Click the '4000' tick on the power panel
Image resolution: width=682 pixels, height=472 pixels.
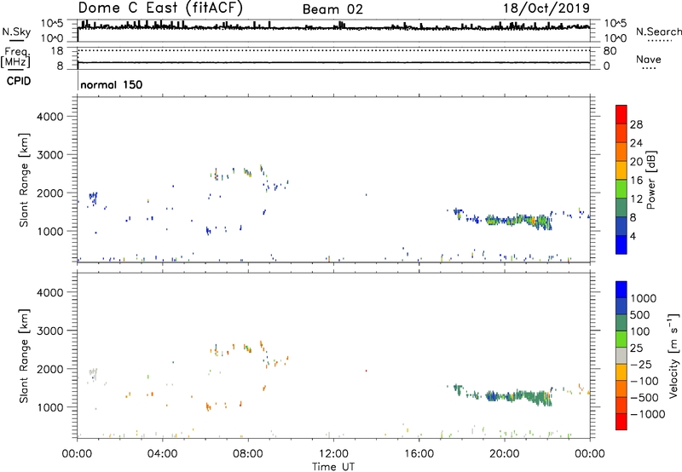coord(50,117)
